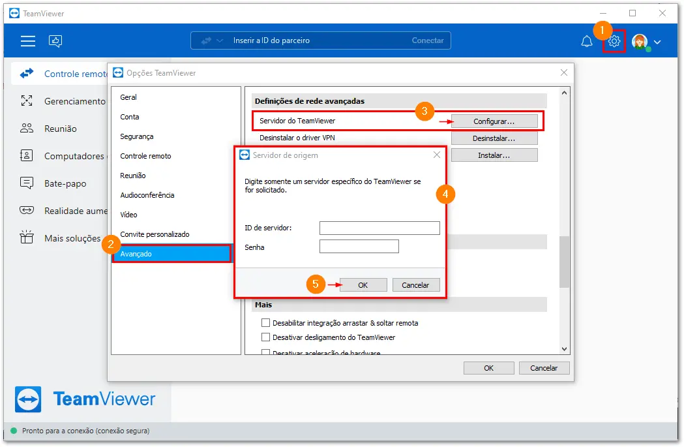The width and height of the screenshot is (684, 447).
Task: Select the Controle remoto arrows icon in sidebar
Action: (27, 73)
